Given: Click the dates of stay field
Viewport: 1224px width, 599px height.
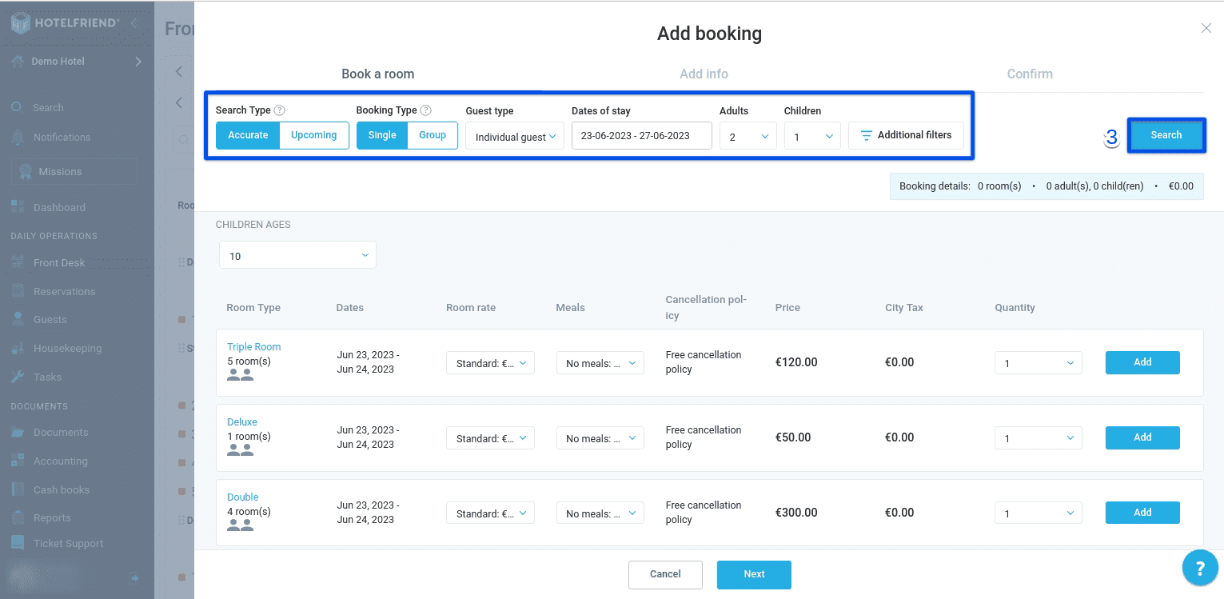Looking at the screenshot, I should point(641,135).
